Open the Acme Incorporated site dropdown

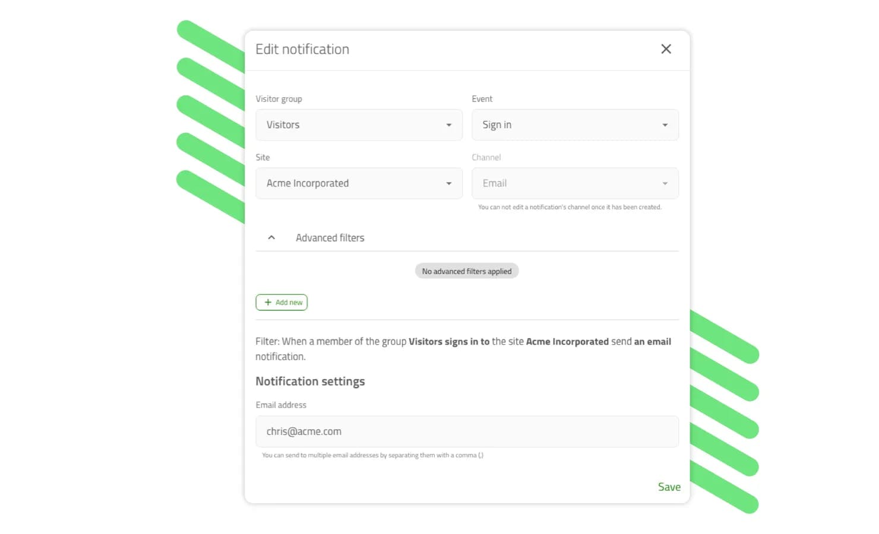(350, 184)
